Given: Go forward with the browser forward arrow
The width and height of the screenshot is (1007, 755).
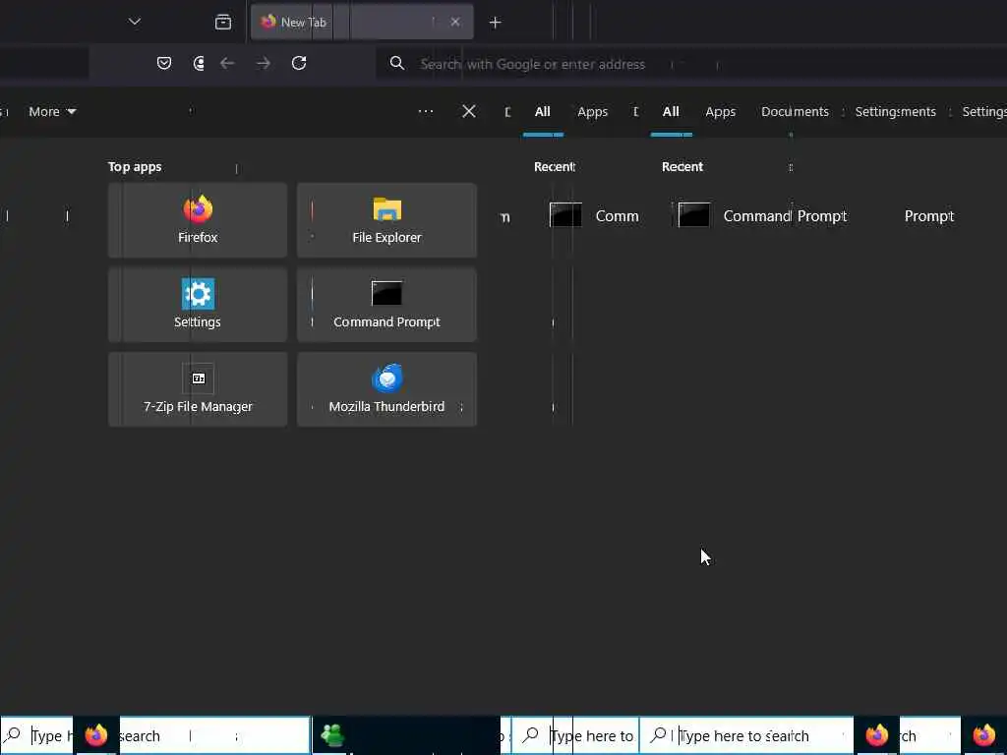Looking at the screenshot, I should [x=264, y=63].
